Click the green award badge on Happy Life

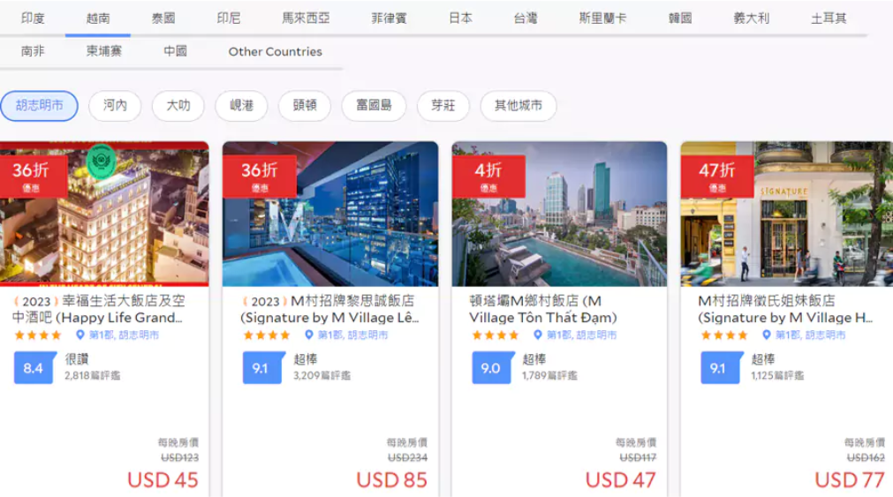tap(102, 162)
